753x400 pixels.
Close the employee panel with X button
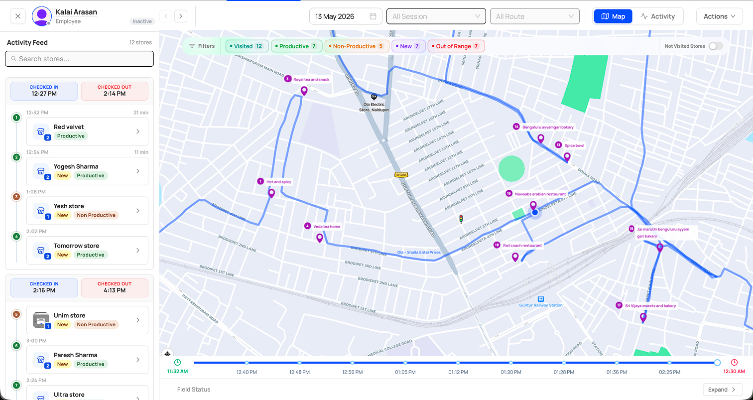point(18,16)
